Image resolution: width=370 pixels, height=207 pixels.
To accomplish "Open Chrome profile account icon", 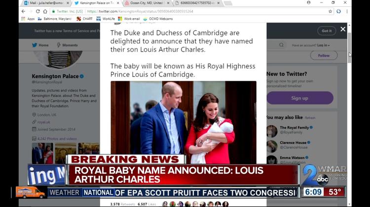I will tap(309, 2).
